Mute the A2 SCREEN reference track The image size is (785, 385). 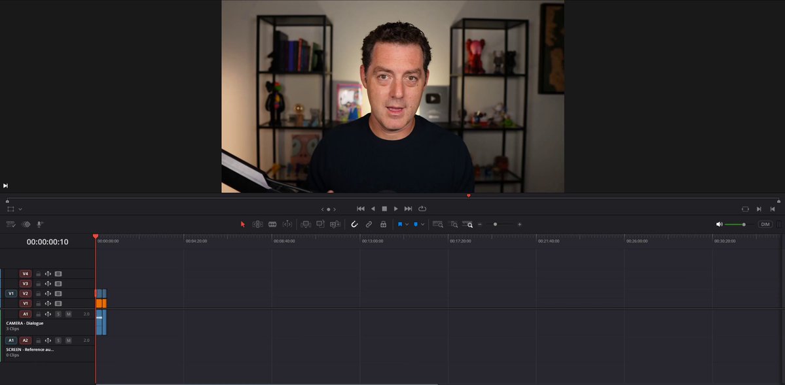click(69, 341)
